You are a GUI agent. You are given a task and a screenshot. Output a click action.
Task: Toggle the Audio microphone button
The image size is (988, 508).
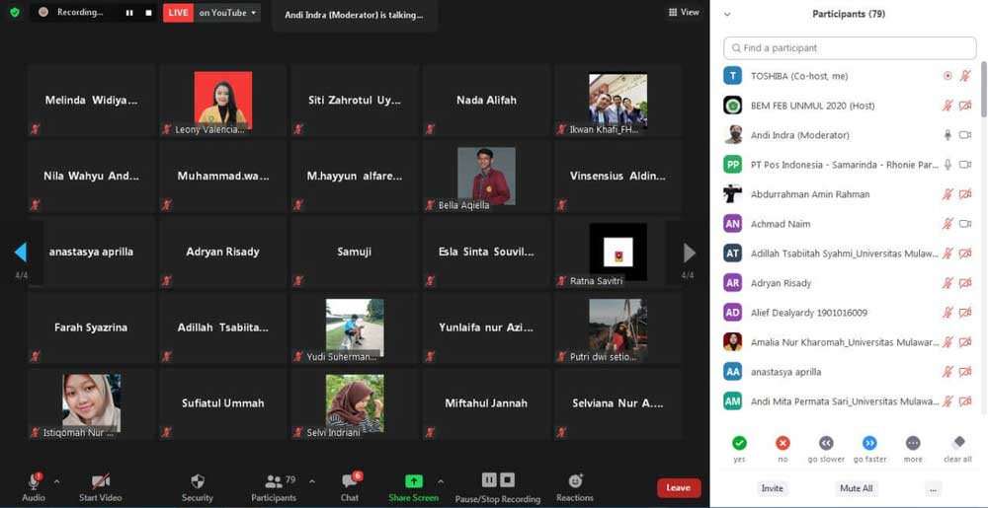[34, 486]
